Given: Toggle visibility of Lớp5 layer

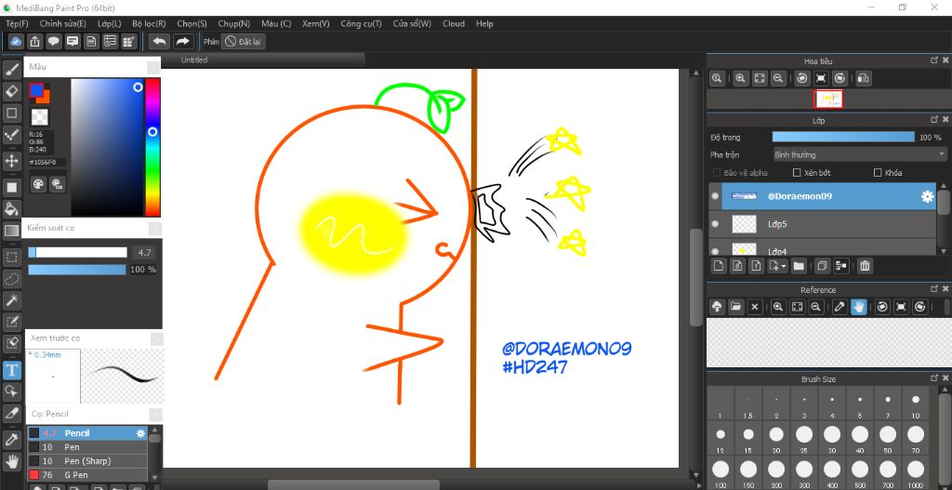Looking at the screenshot, I should point(715,224).
